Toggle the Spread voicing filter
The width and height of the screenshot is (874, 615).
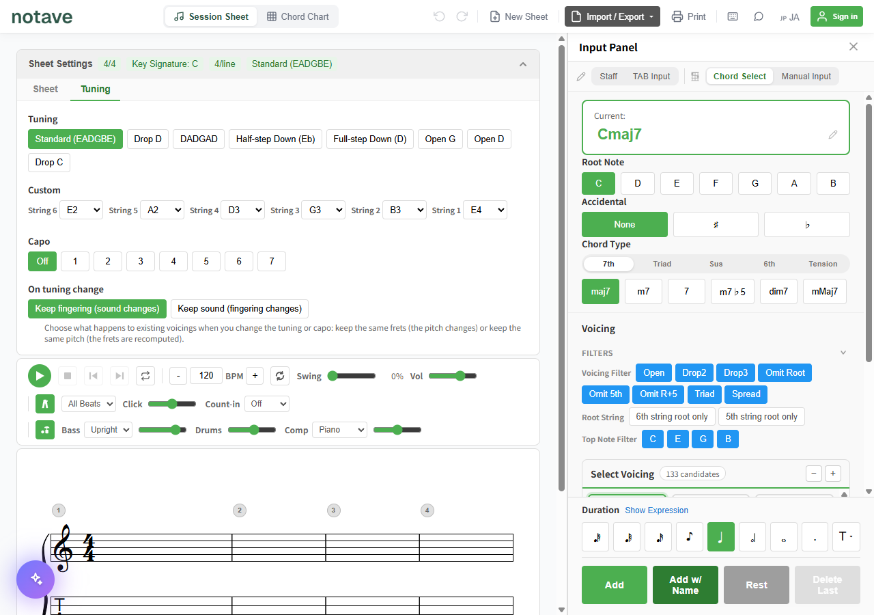click(746, 394)
